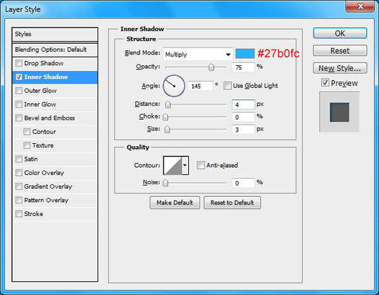Enable the Pattern Overlay checkbox

point(19,200)
